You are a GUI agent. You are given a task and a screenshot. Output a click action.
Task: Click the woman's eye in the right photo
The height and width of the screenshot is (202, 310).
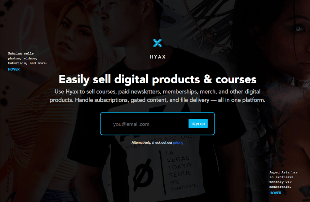(298, 29)
